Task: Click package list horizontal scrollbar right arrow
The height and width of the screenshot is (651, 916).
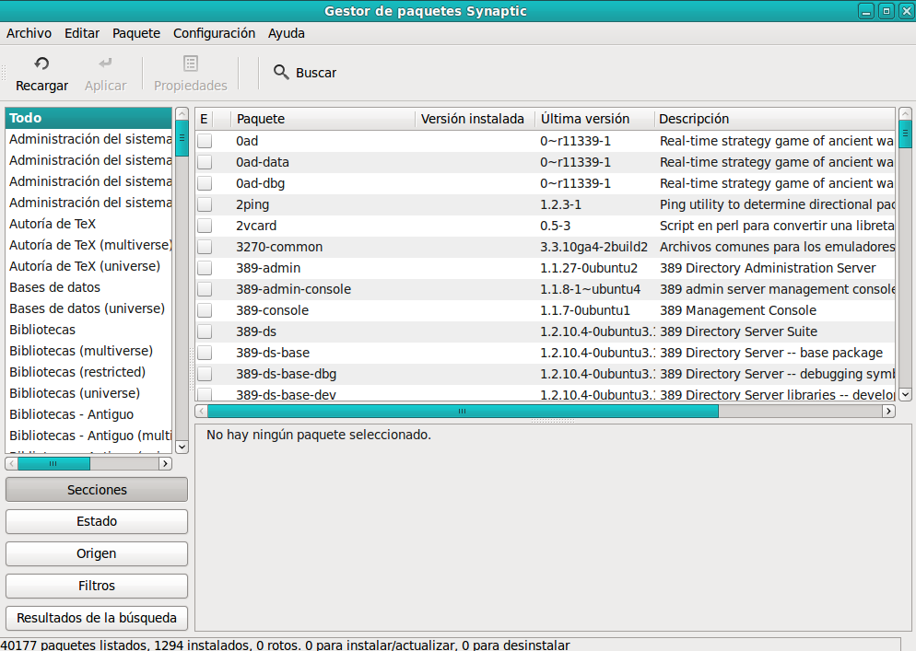Action: [x=888, y=411]
